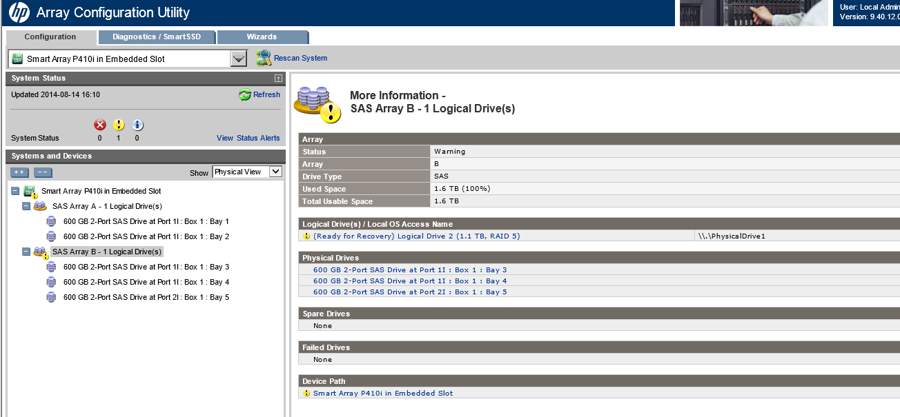The height and width of the screenshot is (417, 900).
Task: Click the drive icon for Bay 3
Action: [51, 267]
